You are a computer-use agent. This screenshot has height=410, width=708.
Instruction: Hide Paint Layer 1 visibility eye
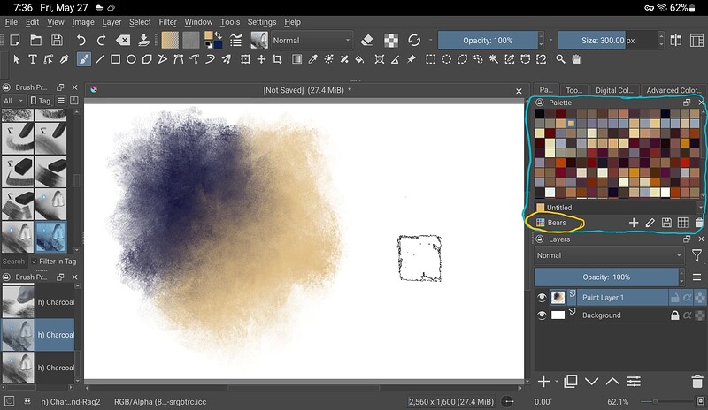[542, 298]
